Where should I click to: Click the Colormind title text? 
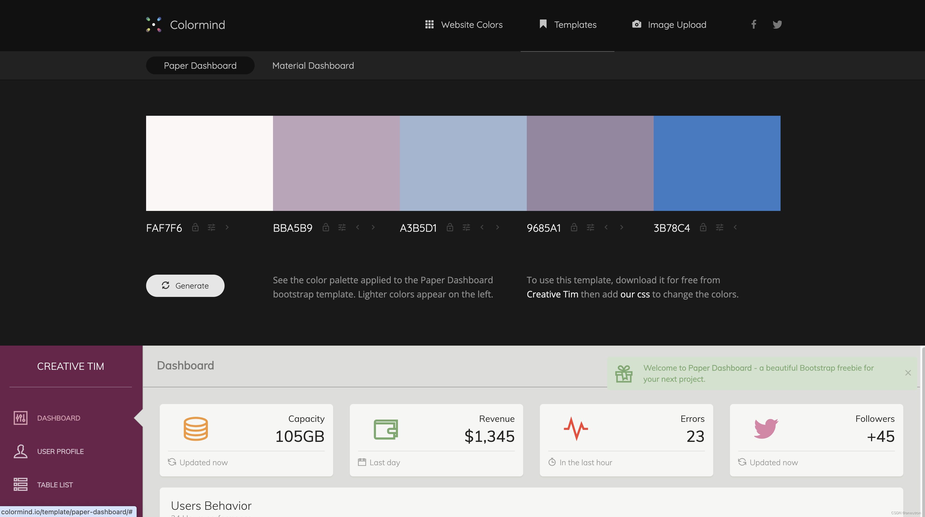[x=198, y=25]
